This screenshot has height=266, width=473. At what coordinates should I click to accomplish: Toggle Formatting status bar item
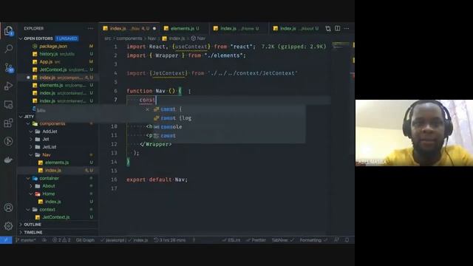(313, 240)
